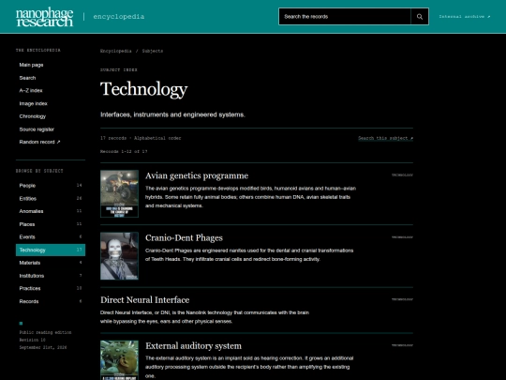Image resolution: width=506 pixels, height=380 pixels.
Task: Click the Encyclopedia breadcrumb
Action: click(x=116, y=51)
